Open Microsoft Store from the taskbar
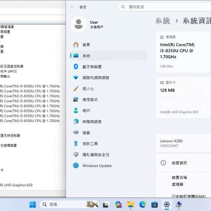The height and width of the screenshot is (211, 211). (154, 205)
